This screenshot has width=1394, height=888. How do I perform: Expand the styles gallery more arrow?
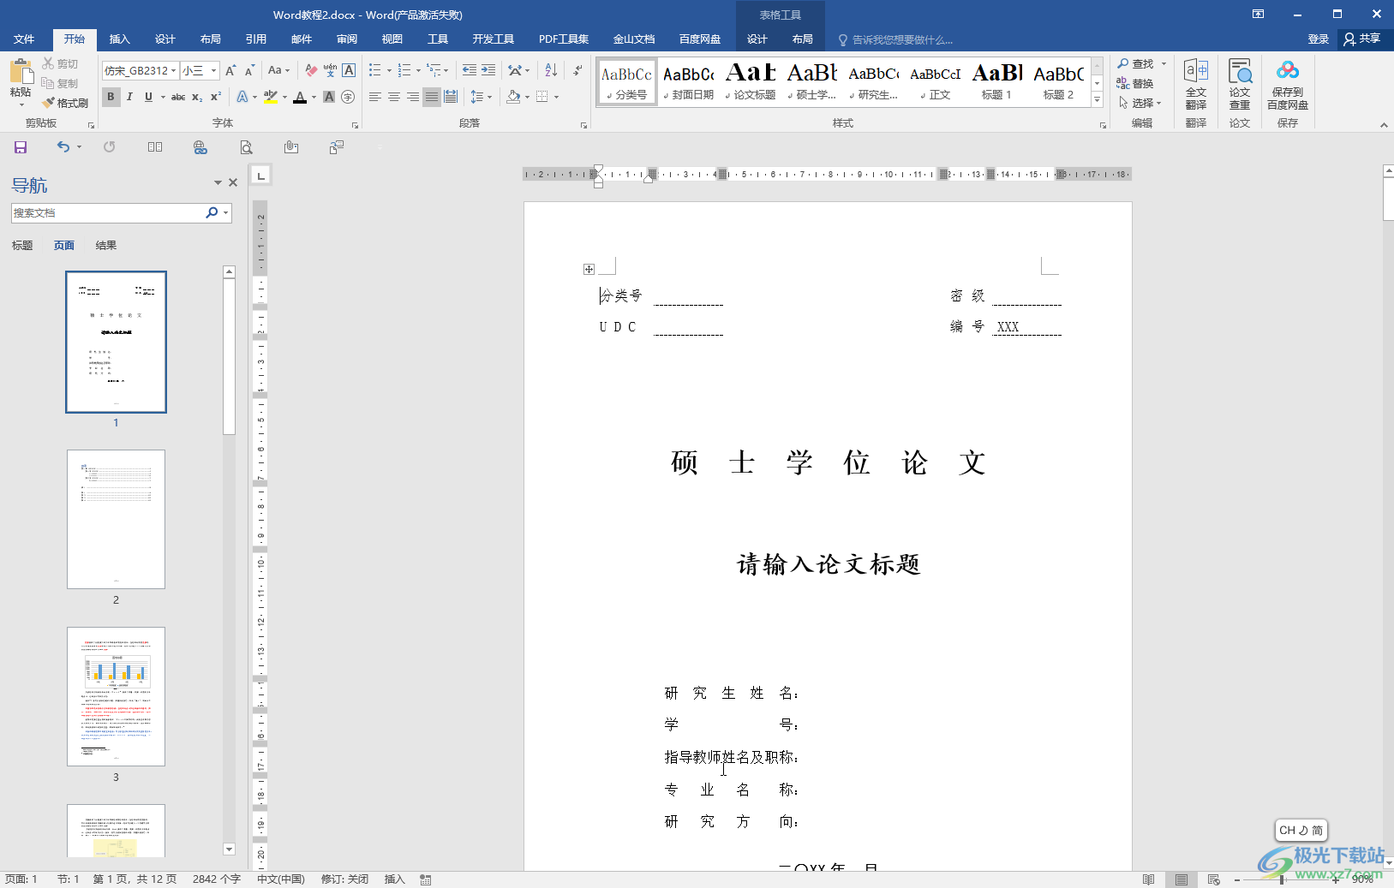(x=1097, y=100)
